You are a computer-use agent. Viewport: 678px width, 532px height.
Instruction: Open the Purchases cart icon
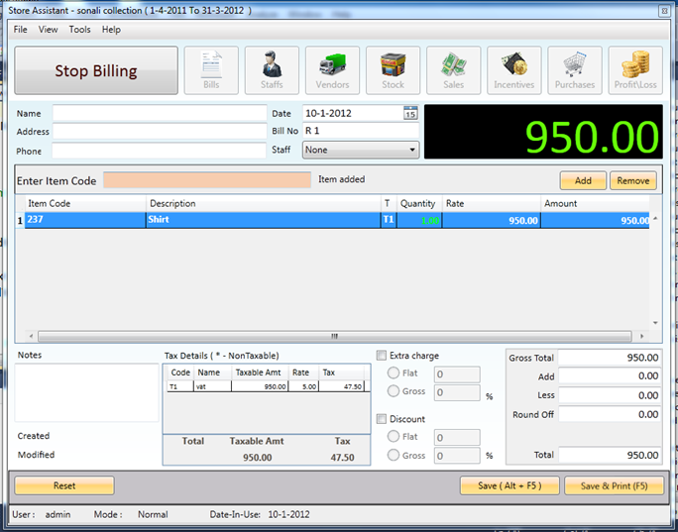click(575, 70)
